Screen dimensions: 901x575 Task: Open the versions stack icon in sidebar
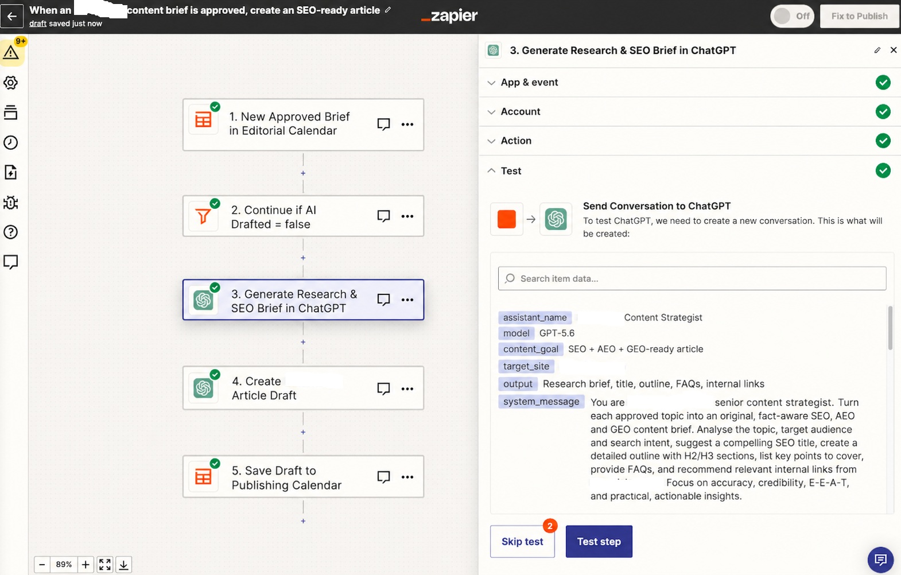[11, 112]
